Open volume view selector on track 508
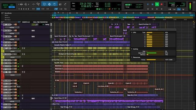196x110 pixels. [x=13, y=75]
